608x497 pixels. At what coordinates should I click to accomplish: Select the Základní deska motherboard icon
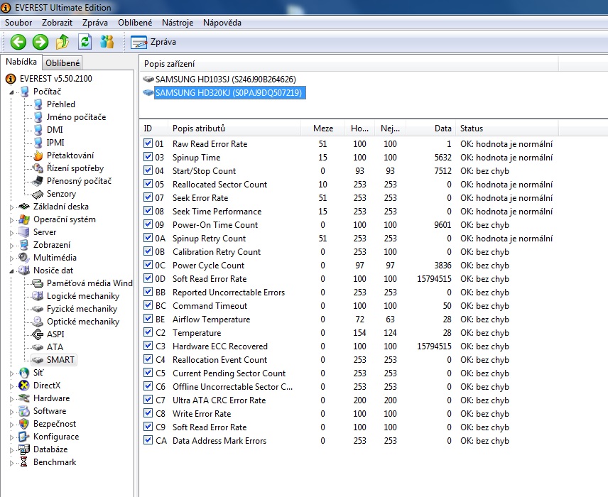24,207
